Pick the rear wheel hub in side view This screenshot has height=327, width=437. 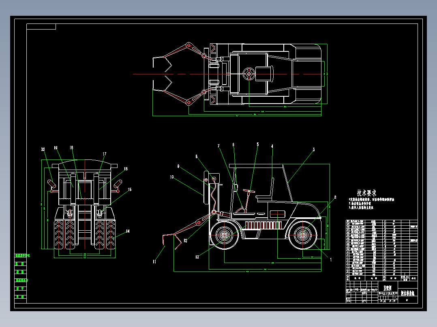click(x=303, y=236)
